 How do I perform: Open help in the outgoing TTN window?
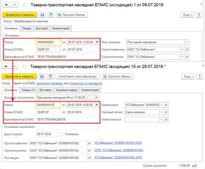click(x=199, y=15)
